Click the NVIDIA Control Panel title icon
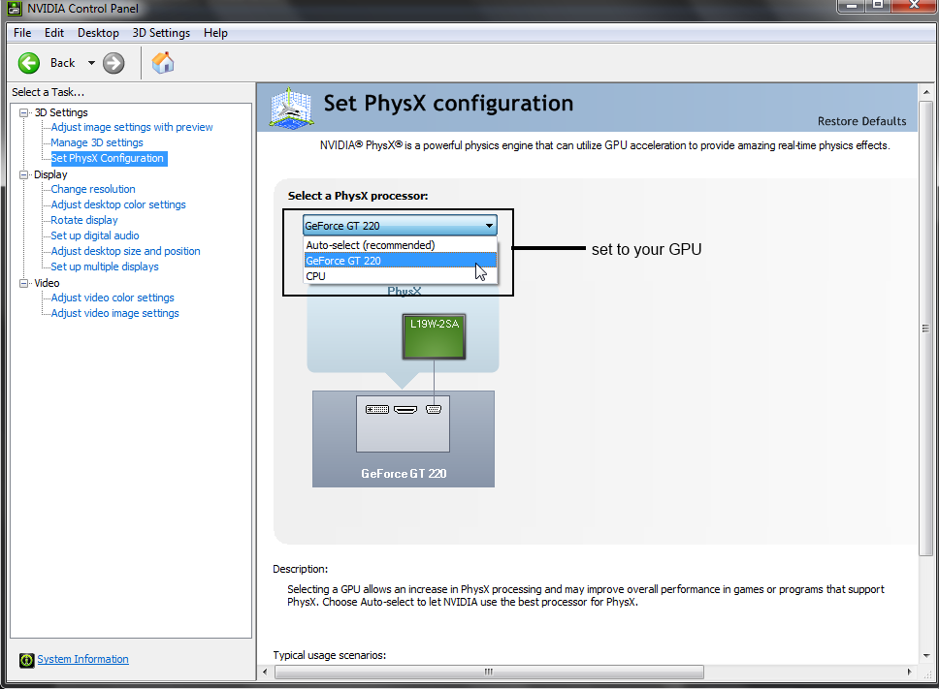 coord(15,9)
